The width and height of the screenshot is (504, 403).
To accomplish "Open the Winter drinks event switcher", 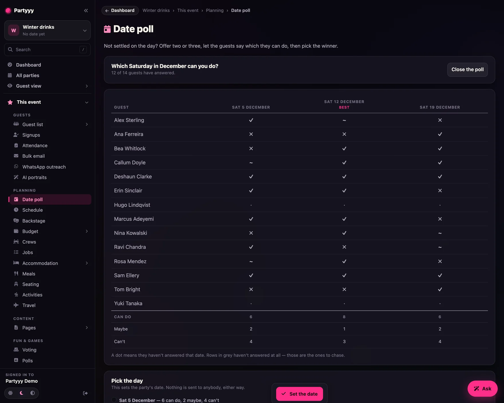I will (47, 30).
